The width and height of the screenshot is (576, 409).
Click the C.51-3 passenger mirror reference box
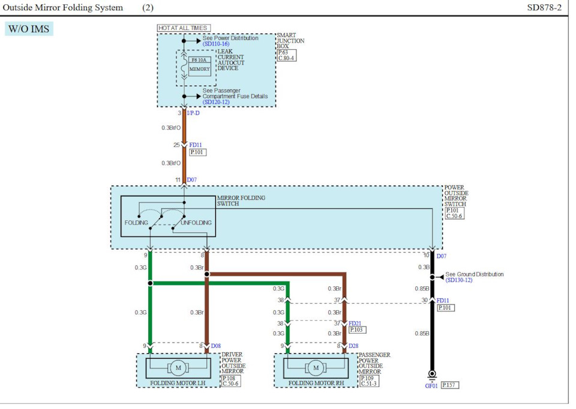[x=369, y=384]
